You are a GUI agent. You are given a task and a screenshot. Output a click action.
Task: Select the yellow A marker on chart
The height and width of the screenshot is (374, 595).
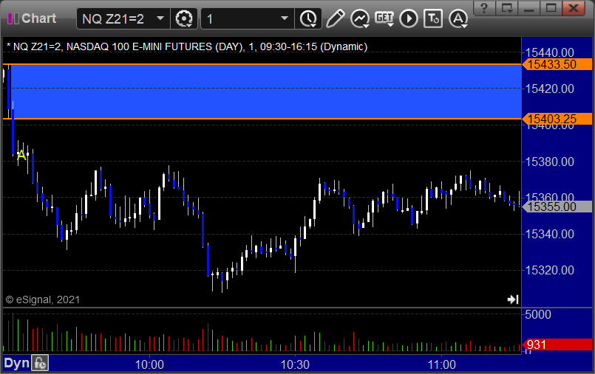pos(21,155)
